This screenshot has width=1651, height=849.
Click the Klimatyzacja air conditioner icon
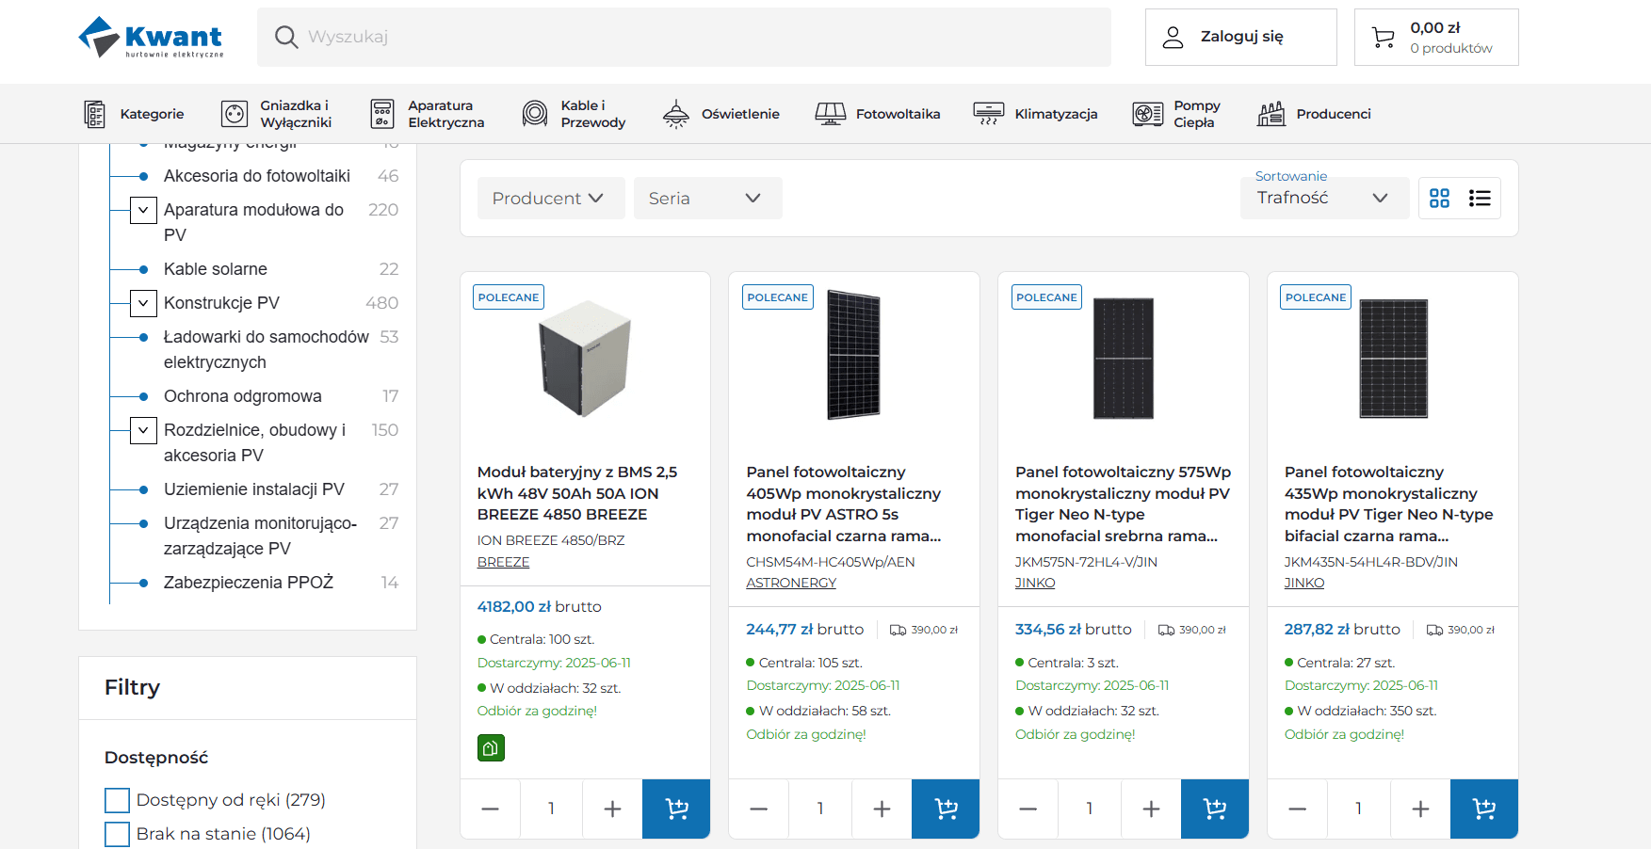pos(989,114)
